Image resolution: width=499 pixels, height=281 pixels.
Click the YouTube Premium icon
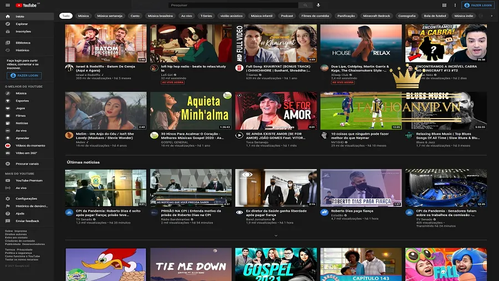(8, 181)
